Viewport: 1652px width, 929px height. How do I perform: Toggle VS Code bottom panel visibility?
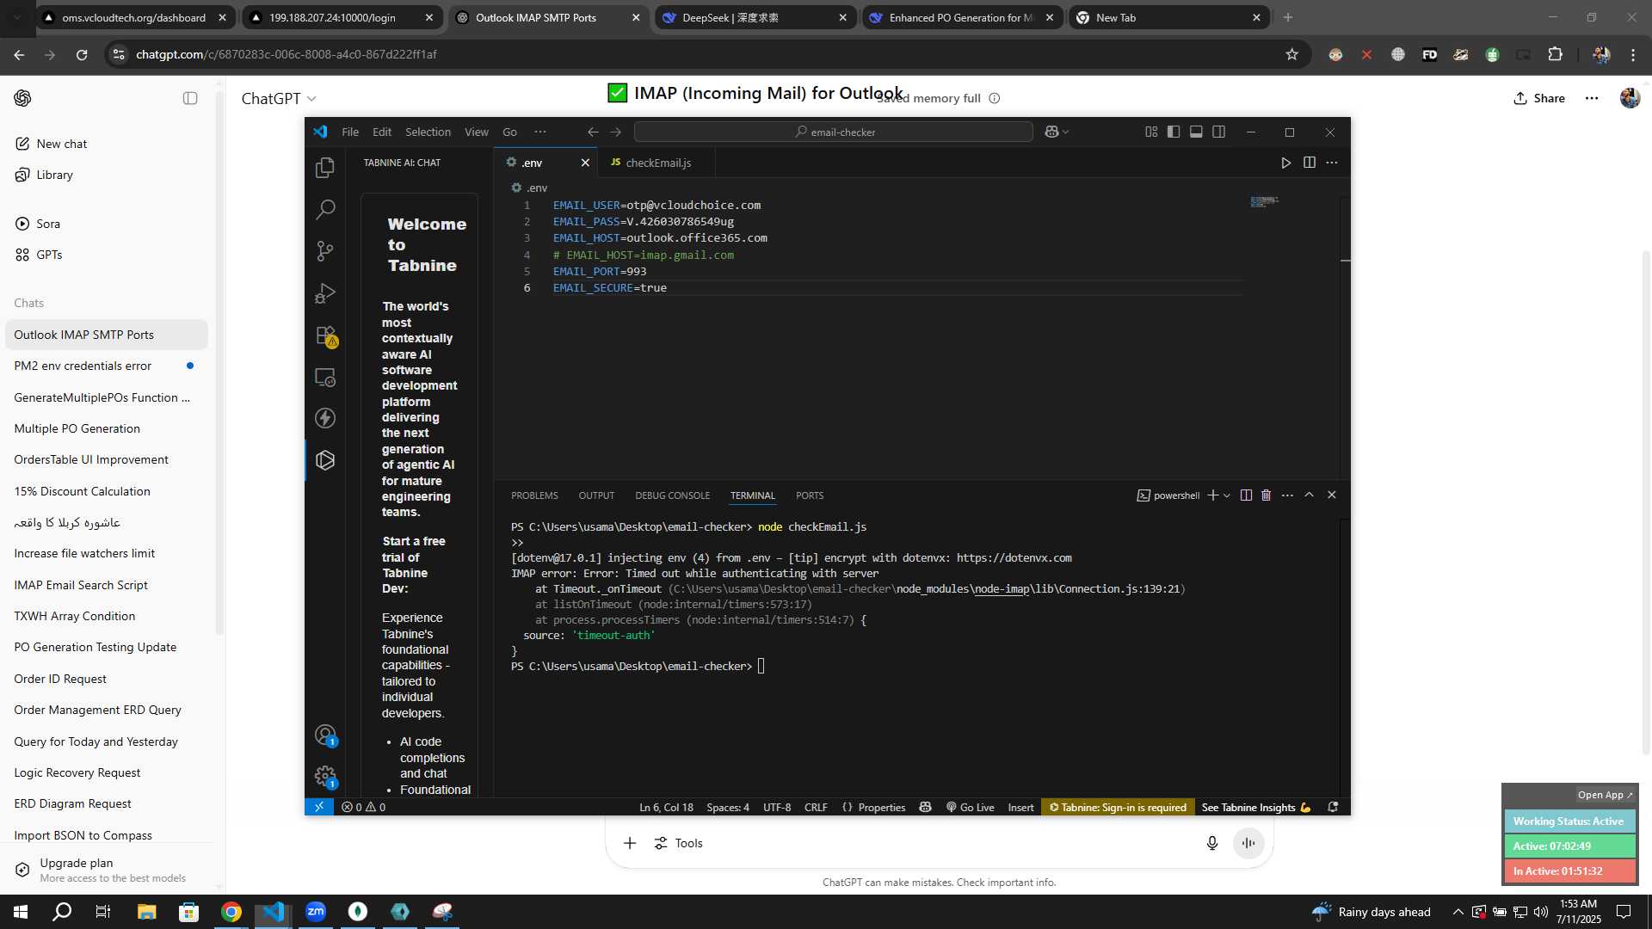[x=1196, y=132]
